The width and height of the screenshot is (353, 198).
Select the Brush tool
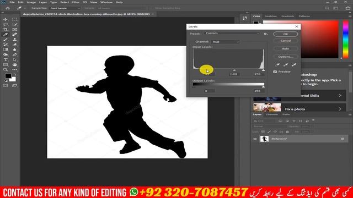coord(6,40)
